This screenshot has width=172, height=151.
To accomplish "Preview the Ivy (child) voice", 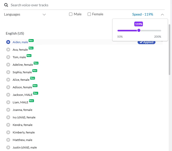I will 8,117.
